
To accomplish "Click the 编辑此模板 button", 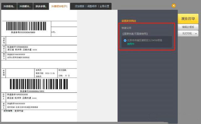I will pos(188,27).
